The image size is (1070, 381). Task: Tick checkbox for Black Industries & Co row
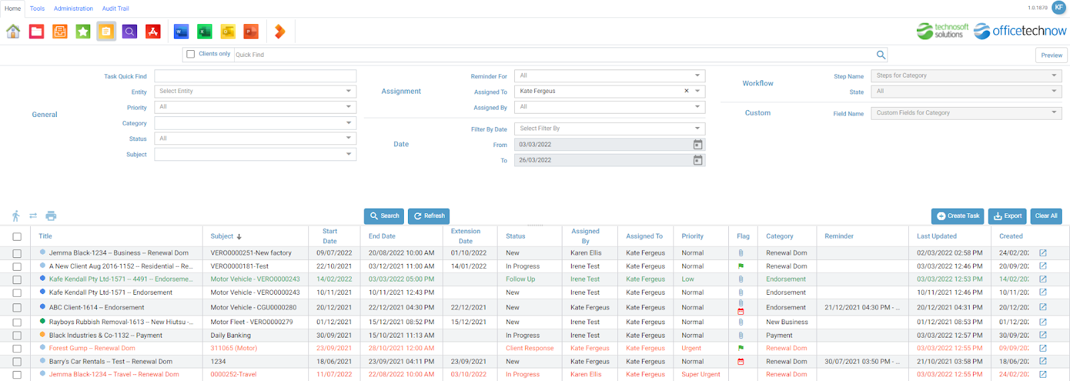click(x=17, y=336)
